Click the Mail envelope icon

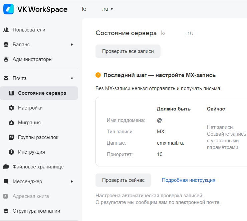pyautogui.click(x=6, y=78)
